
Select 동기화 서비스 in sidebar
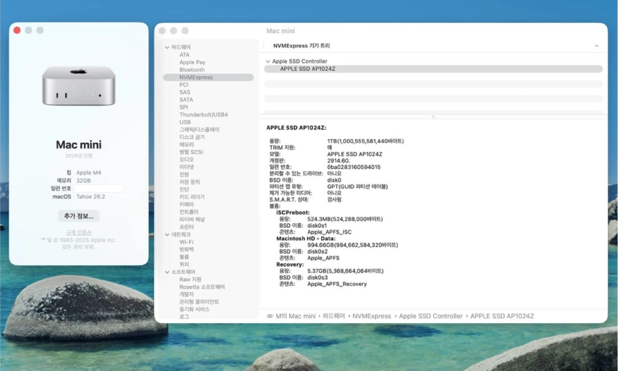point(194,309)
